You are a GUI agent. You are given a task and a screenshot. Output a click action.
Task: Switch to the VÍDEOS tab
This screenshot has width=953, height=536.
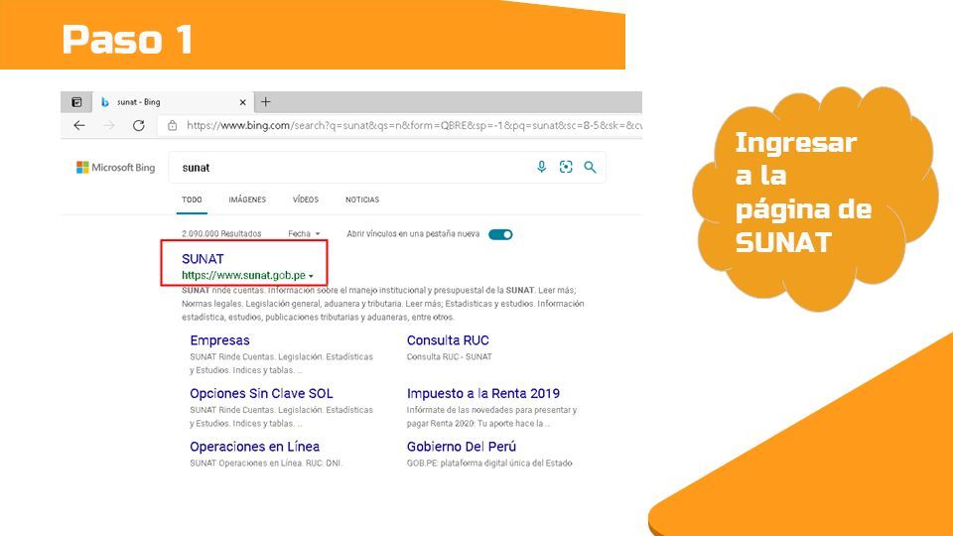tap(306, 200)
